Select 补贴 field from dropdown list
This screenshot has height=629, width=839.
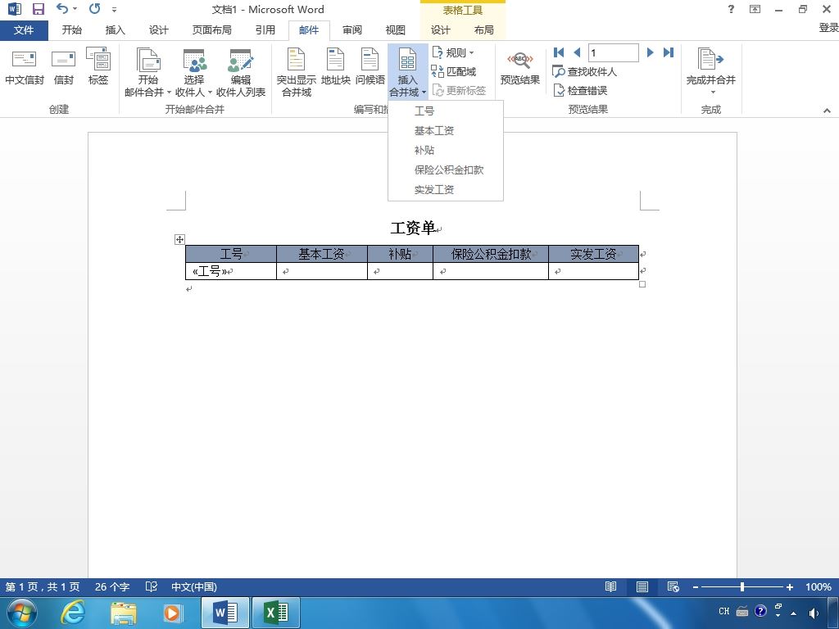click(x=445, y=151)
